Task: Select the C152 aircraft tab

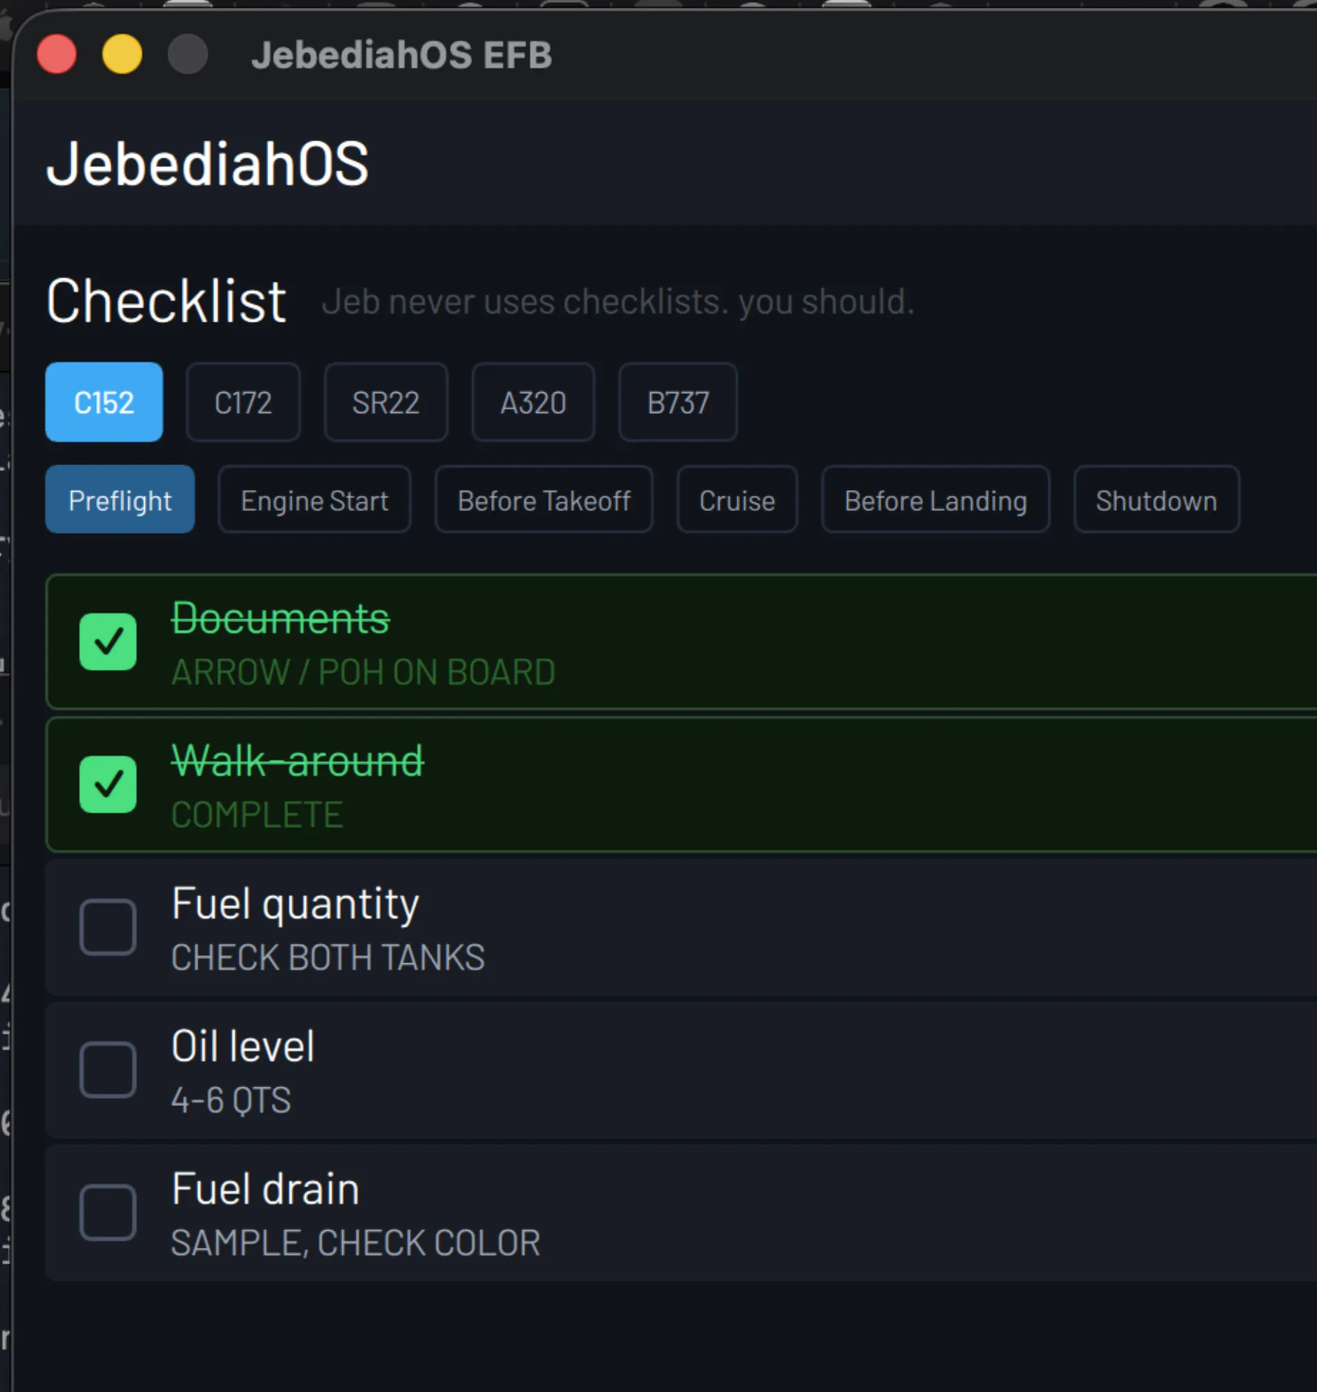Action: (104, 402)
